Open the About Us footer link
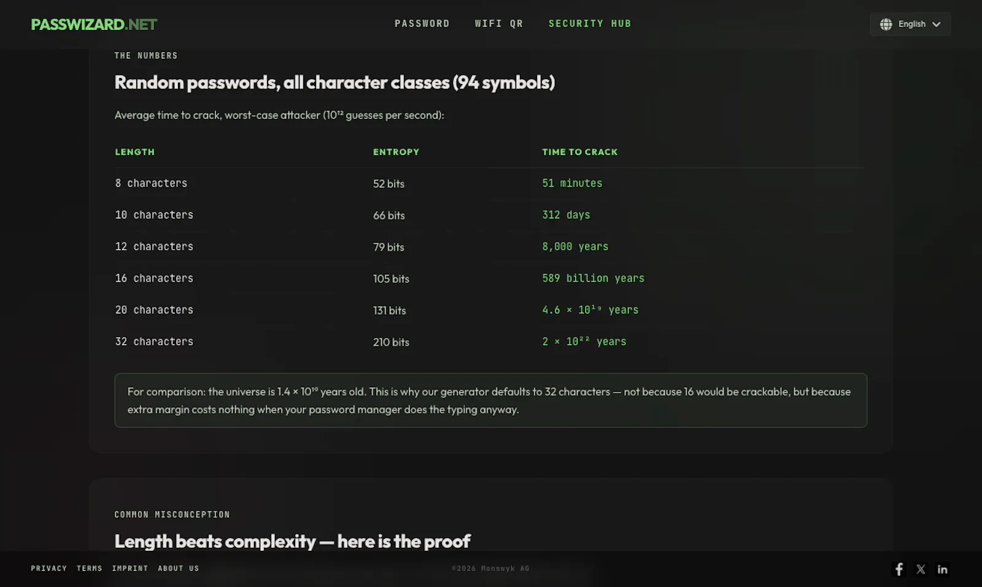This screenshot has width=982, height=587. 178,569
